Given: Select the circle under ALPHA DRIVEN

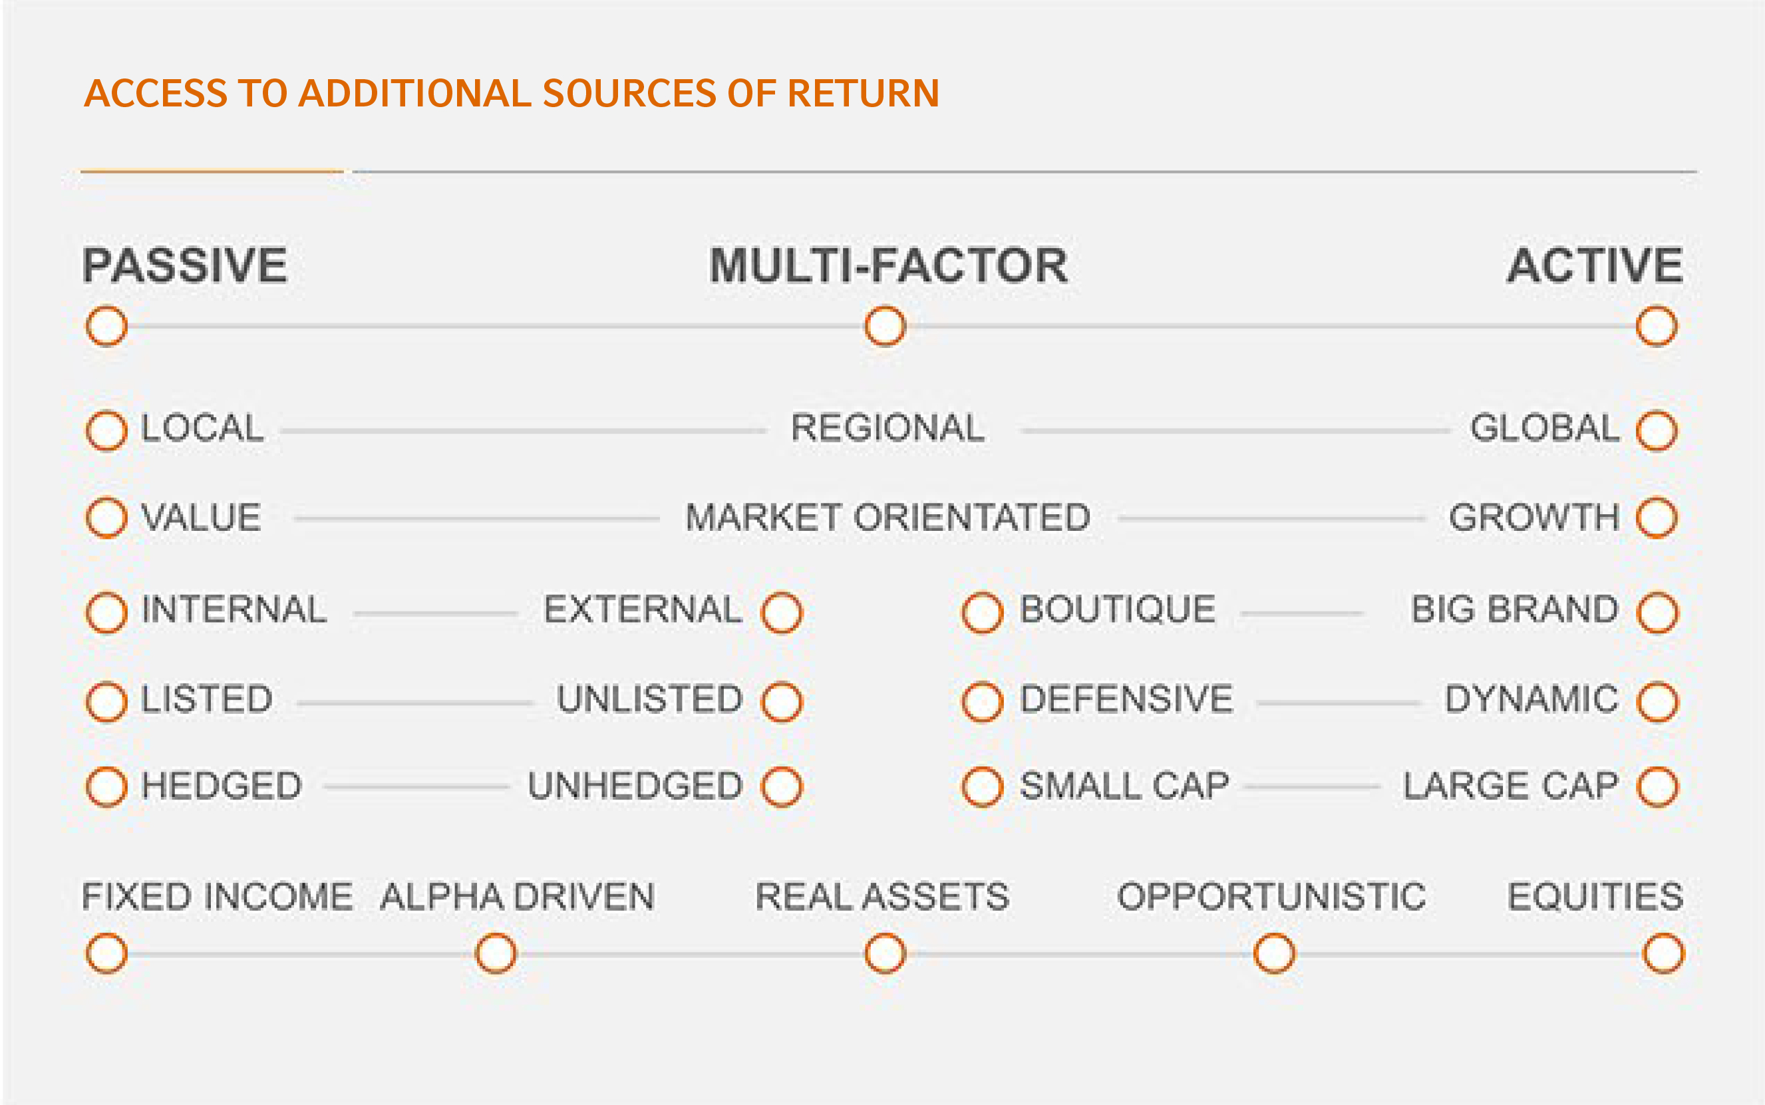Looking at the screenshot, I should [x=496, y=954].
